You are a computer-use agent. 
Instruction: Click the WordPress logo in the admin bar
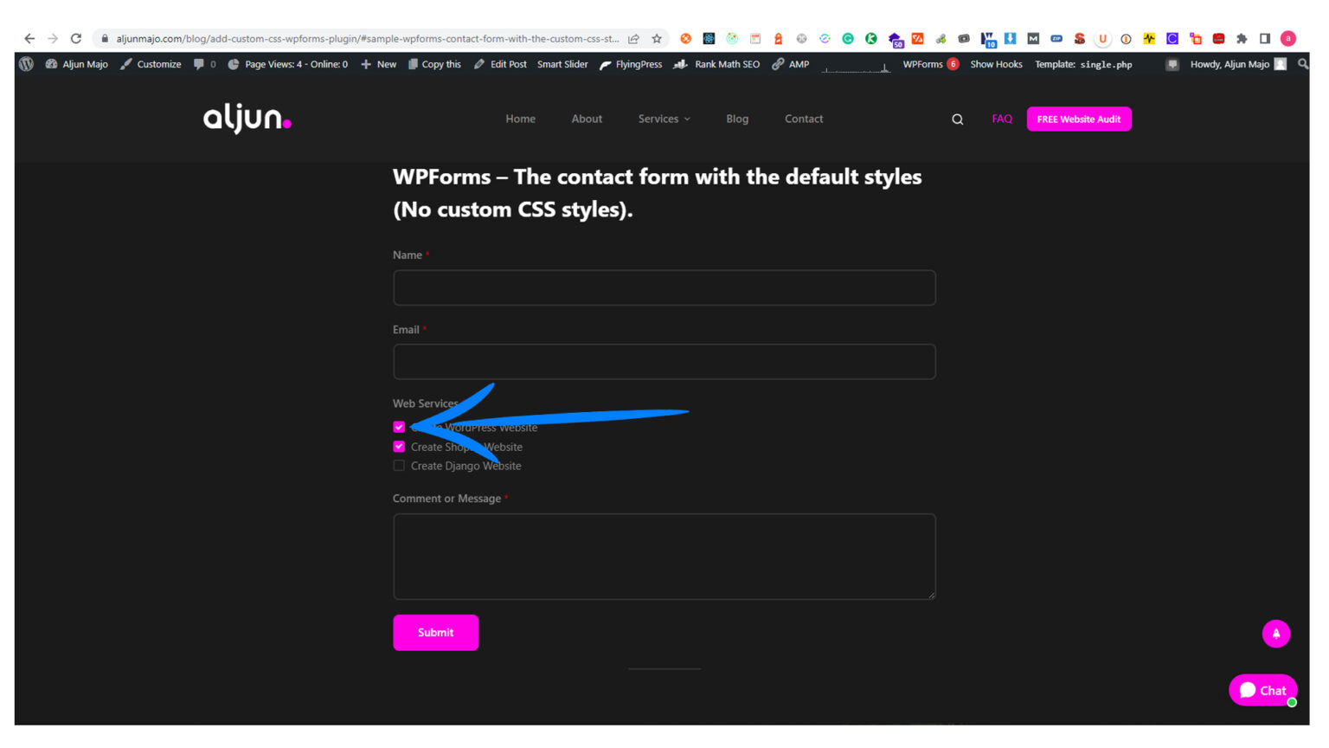27,64
